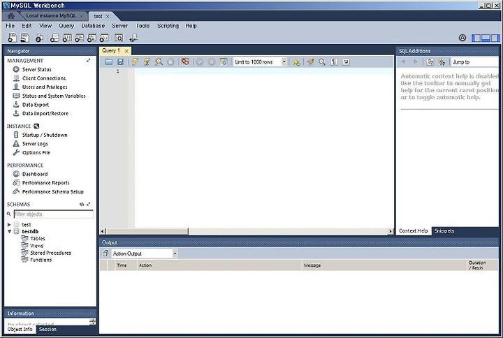This screenshot has height=338, width=503.
Task: Click the get context help icon in SQL Additions
Action: point(430,62)
